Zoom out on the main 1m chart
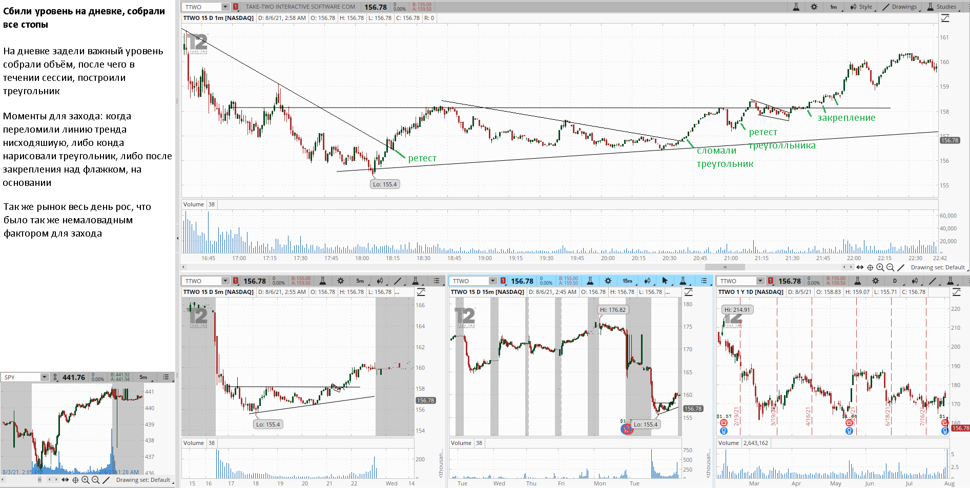The height and width of the screenshot is (488, 970). pos(891,267)
